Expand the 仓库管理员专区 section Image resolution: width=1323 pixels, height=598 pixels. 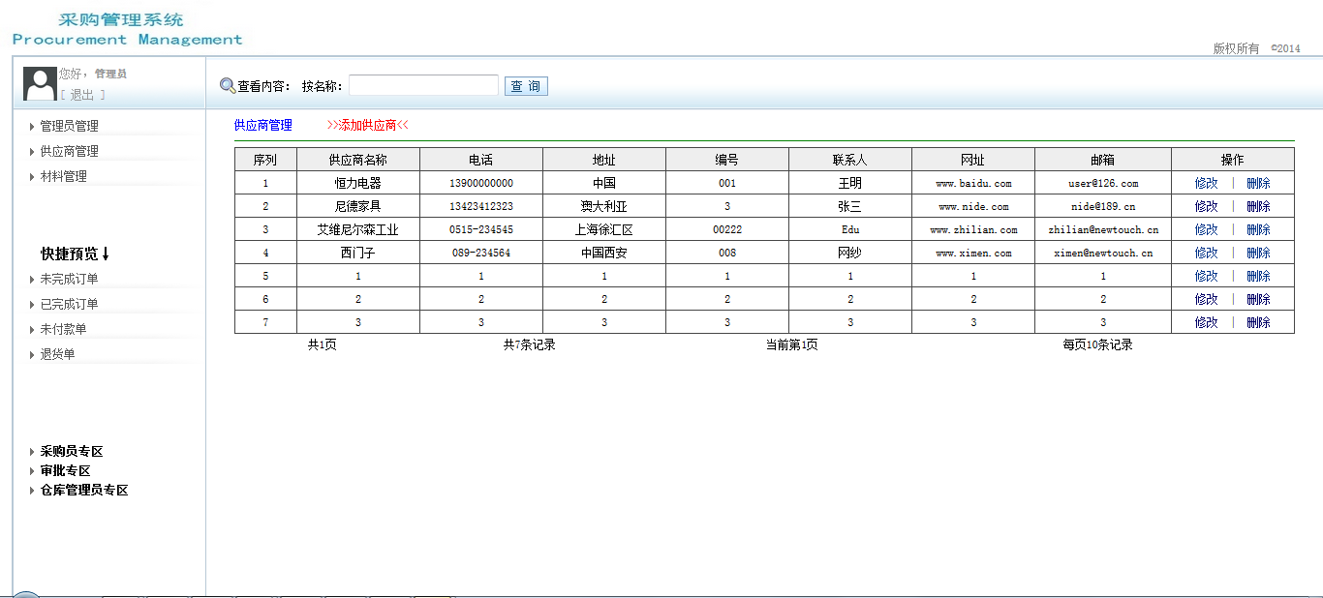84,490
